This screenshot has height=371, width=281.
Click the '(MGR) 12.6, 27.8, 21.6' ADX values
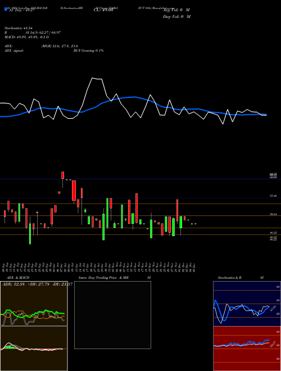tap(60, 46)
